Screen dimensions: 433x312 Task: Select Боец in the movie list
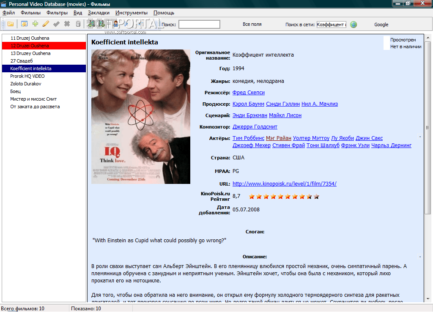tap(44, 91)
